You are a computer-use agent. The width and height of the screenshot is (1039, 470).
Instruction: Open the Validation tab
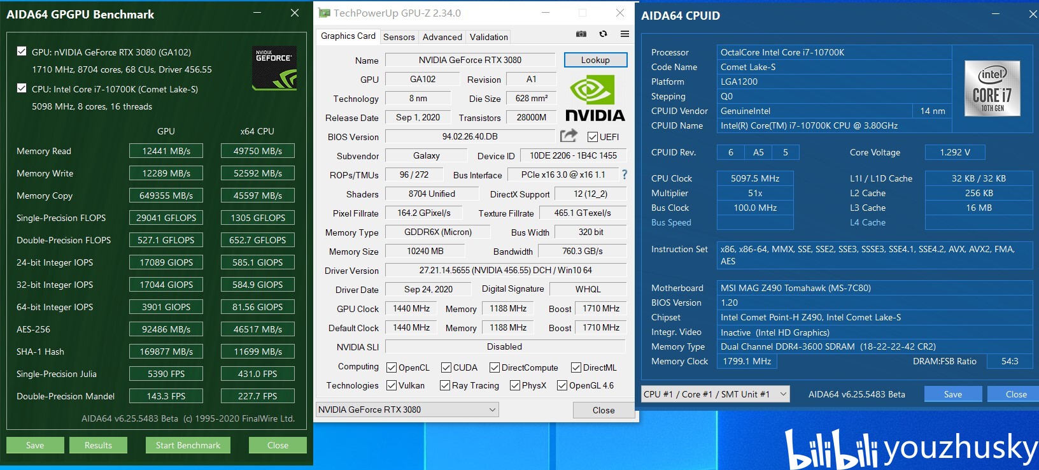pyautogui.click(x=489, y=37)
